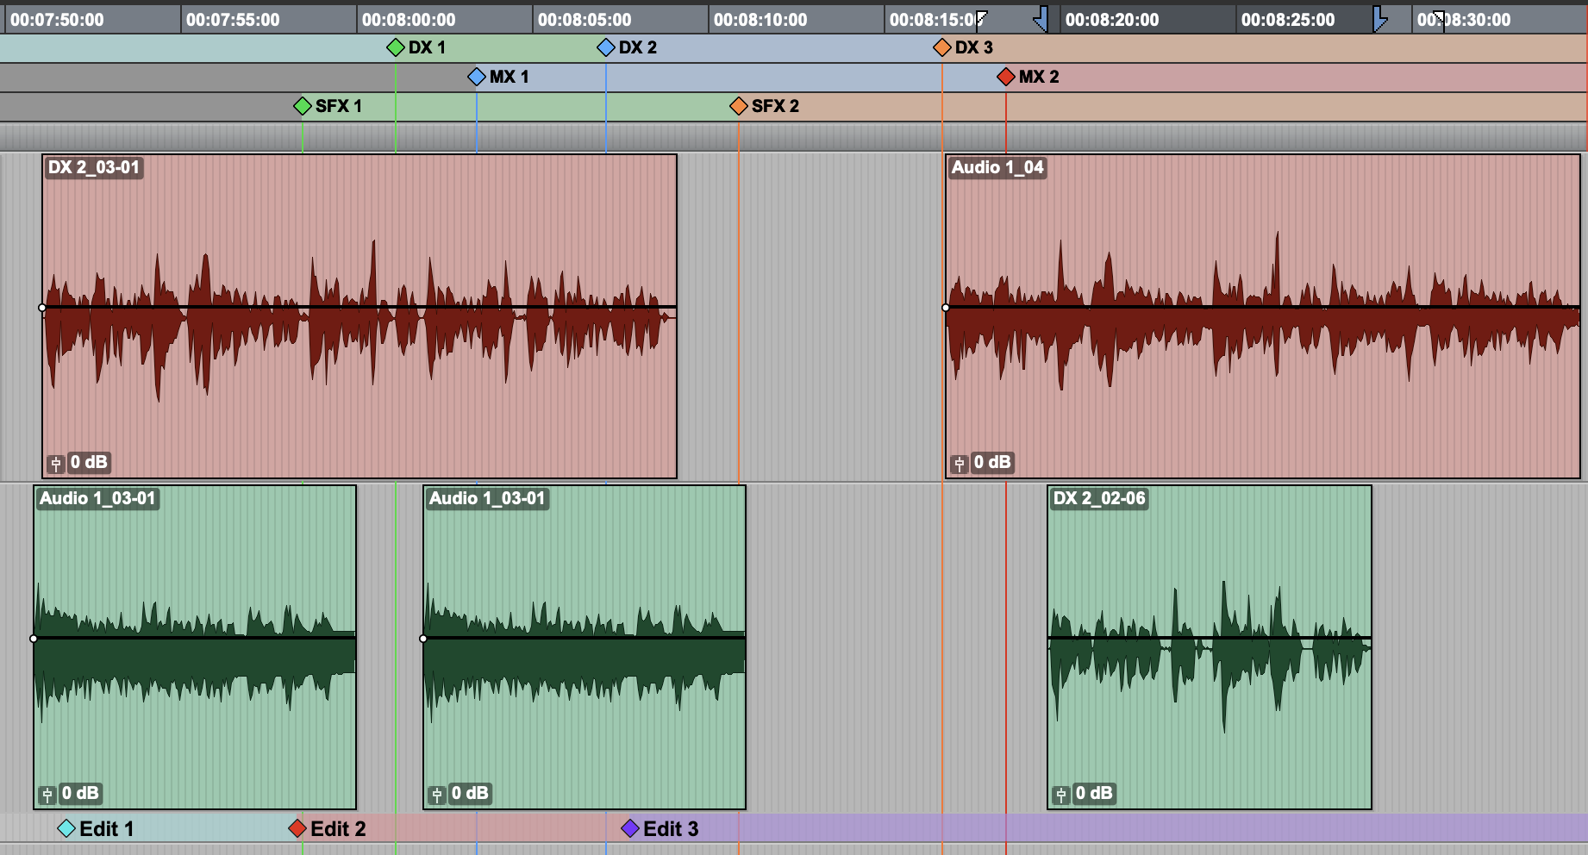Select the Audio 1_04 clip name label
The height and width of the screenshot is (855, 1588).
coord(997,167)
